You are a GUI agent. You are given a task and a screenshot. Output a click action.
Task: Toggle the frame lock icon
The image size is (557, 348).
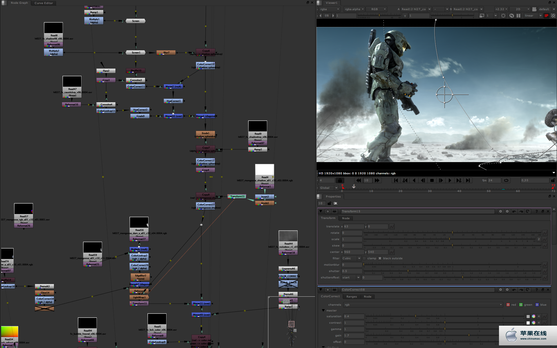(x=340, y=180)
